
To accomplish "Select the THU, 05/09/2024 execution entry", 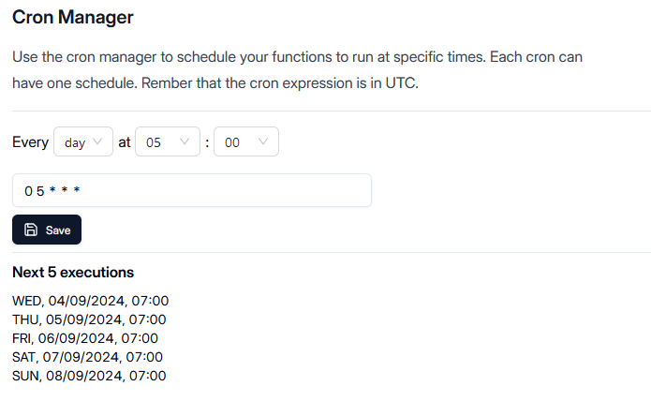I will point(89,319).
